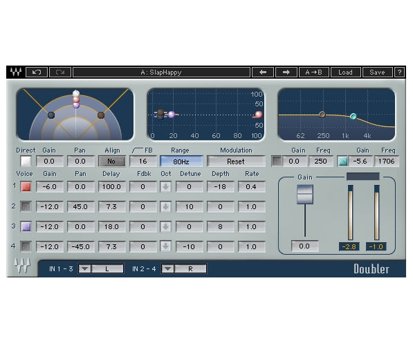Click Voice 1 Rate value 0.4

coord(252,187)
